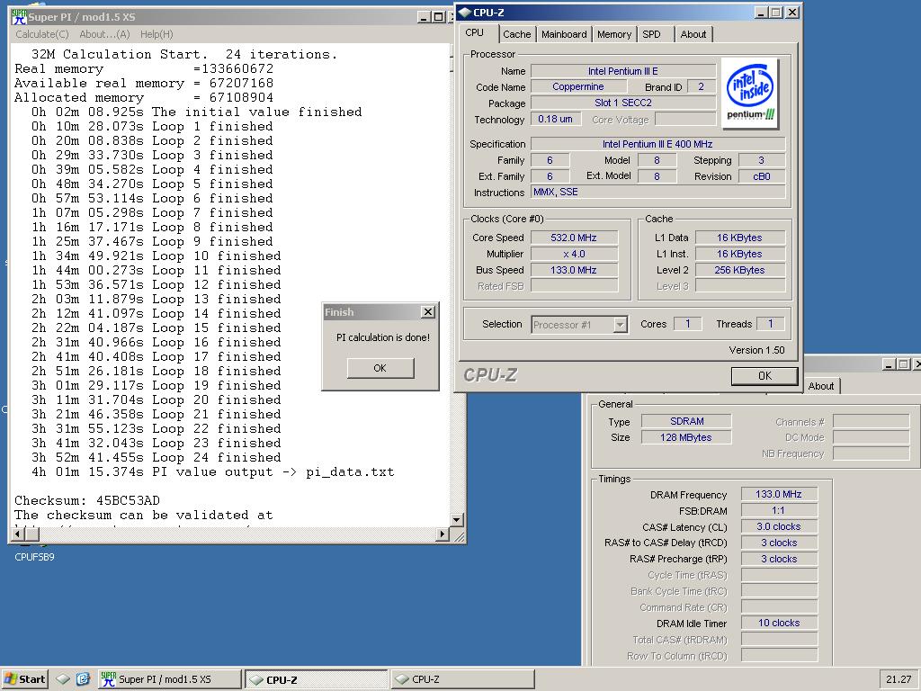Click the show desktop quick launch icon
This screenshot has width=921, height=691.
(x=64, y=679)
